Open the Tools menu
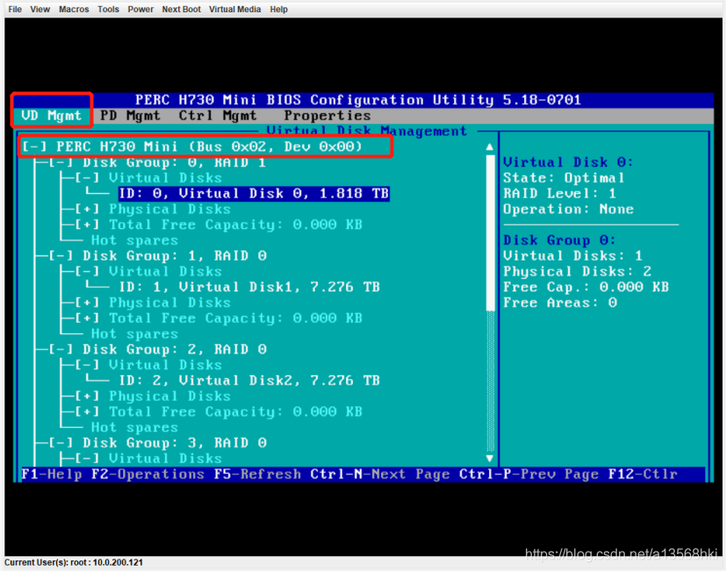Viewport: 726px width, 571px height. click(x=108, y=10)
